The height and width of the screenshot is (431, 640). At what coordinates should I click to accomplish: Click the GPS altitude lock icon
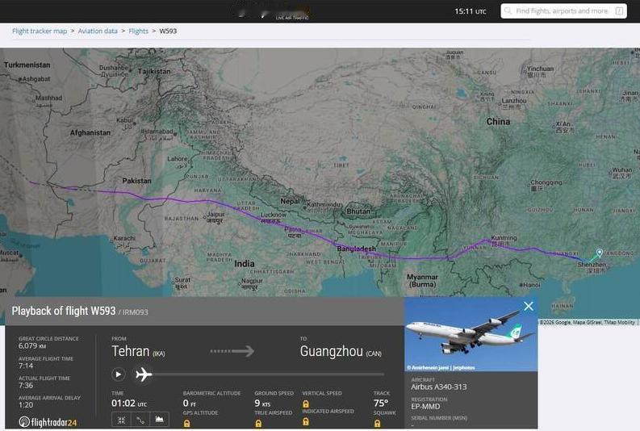coord(186,424)
